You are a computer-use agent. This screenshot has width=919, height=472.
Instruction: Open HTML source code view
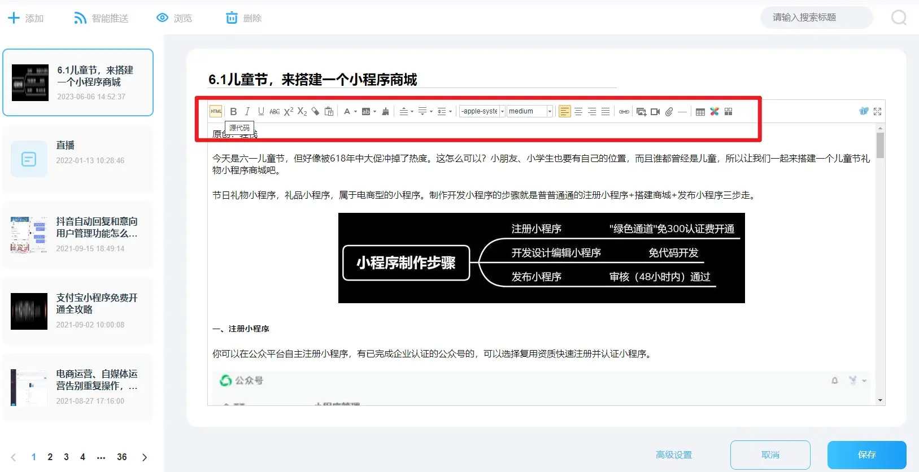click(216, 112)
